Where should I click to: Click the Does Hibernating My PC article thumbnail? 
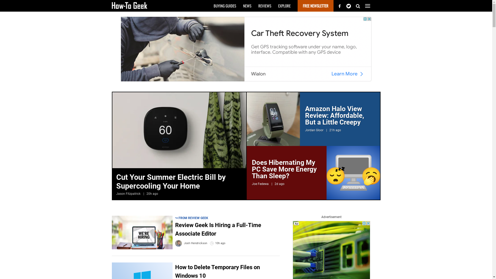pyautogui.click(x=353, y=173)
